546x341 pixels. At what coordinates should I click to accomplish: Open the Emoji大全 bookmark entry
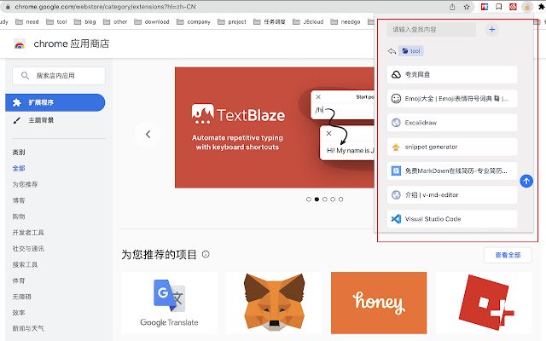point(452,99)
